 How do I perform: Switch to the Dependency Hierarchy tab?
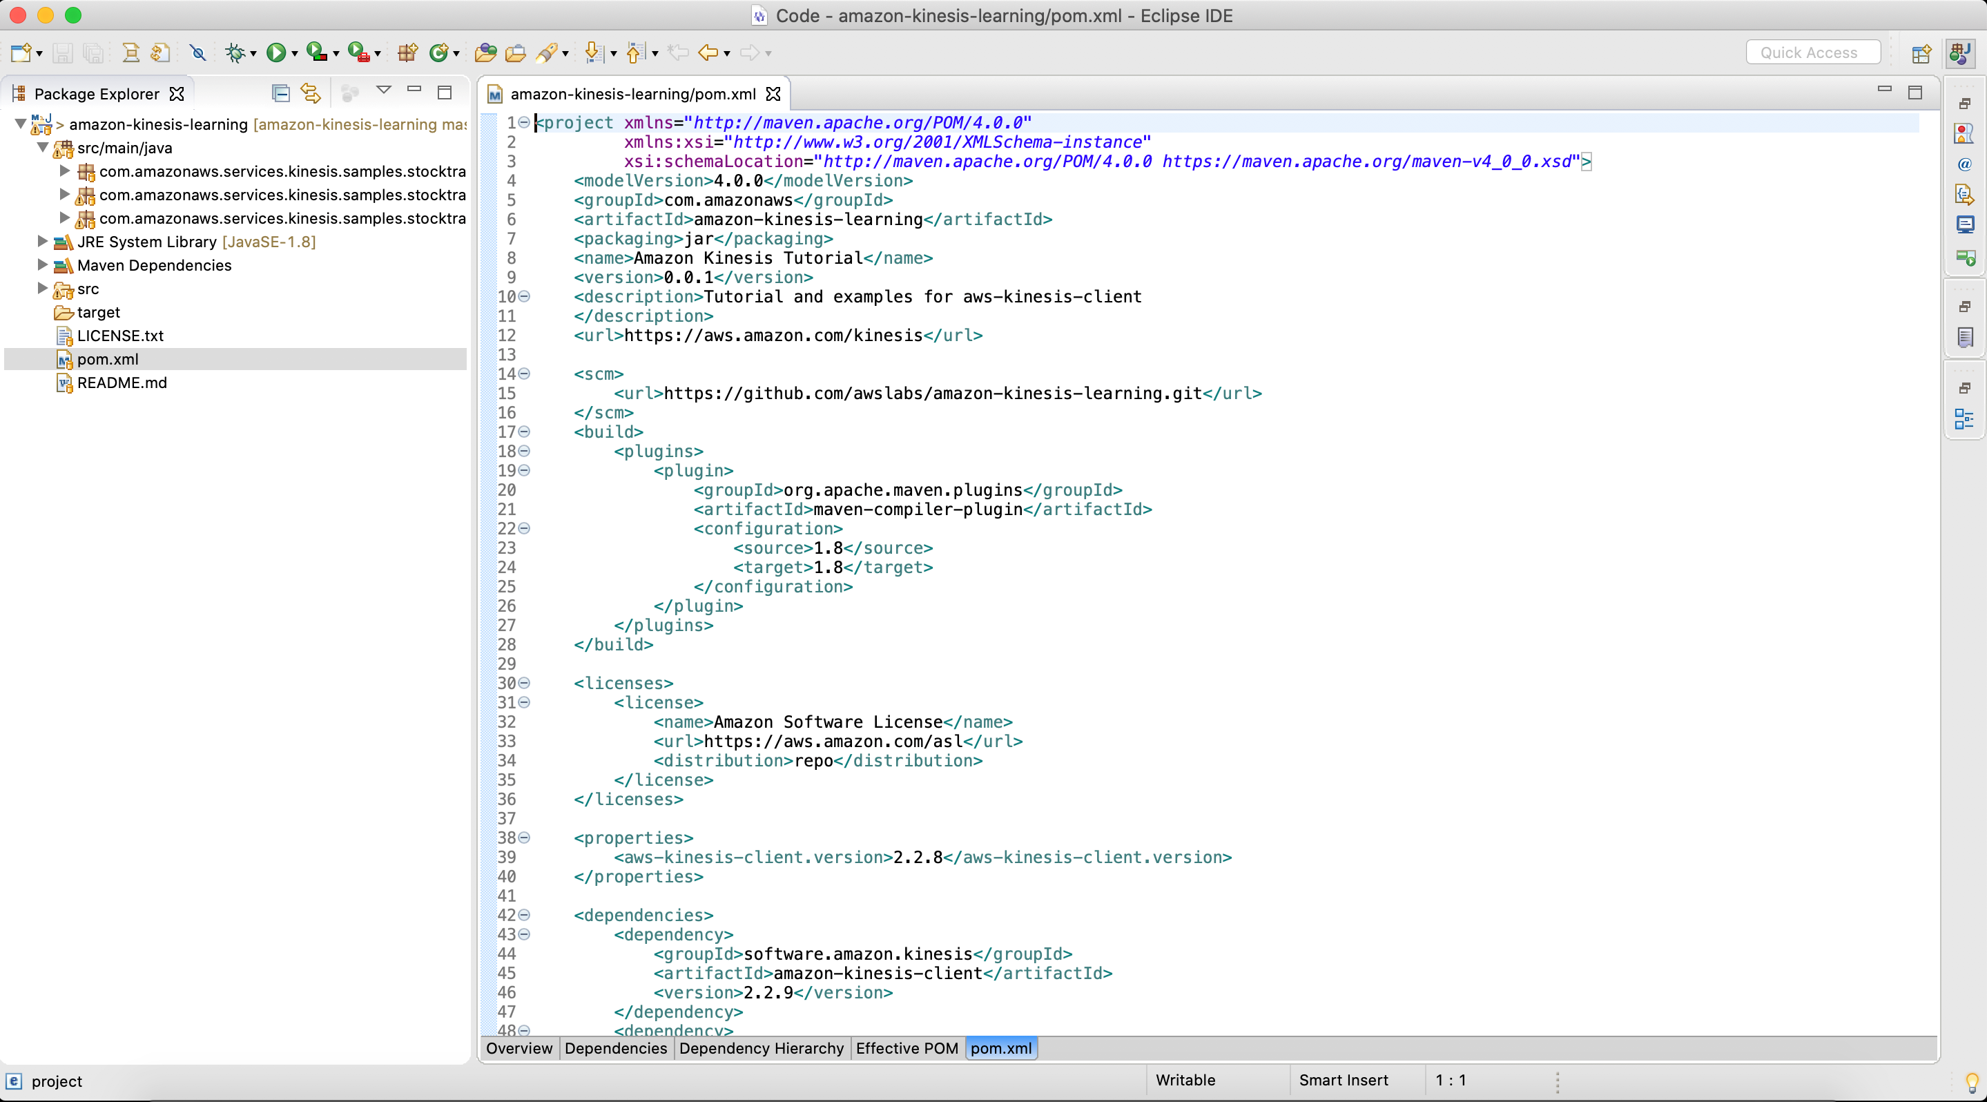click(x=761, y=1048)
